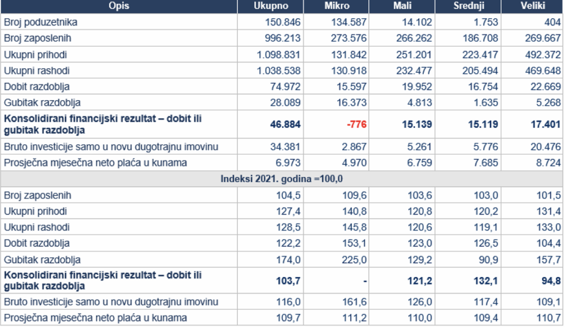
Task: Click the Veliki column header
Action: 532,6
